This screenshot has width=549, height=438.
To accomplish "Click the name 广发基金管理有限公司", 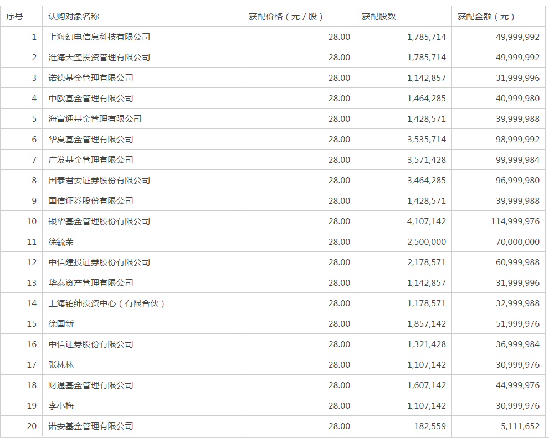I will pyautogui.click(x=91, y=160).
